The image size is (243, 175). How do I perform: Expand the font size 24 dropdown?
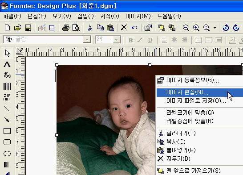click(x=117, y=40)
